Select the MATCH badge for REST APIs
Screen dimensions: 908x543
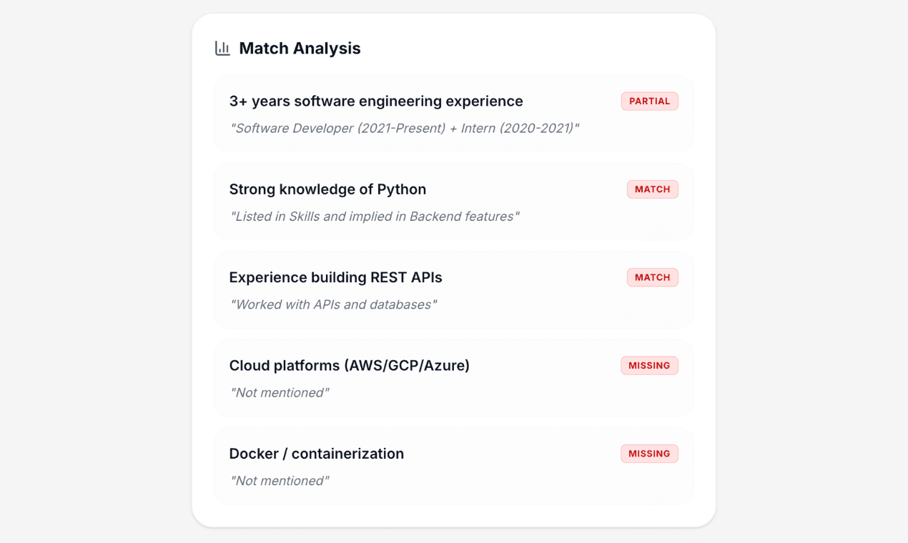tap(652, 277)
